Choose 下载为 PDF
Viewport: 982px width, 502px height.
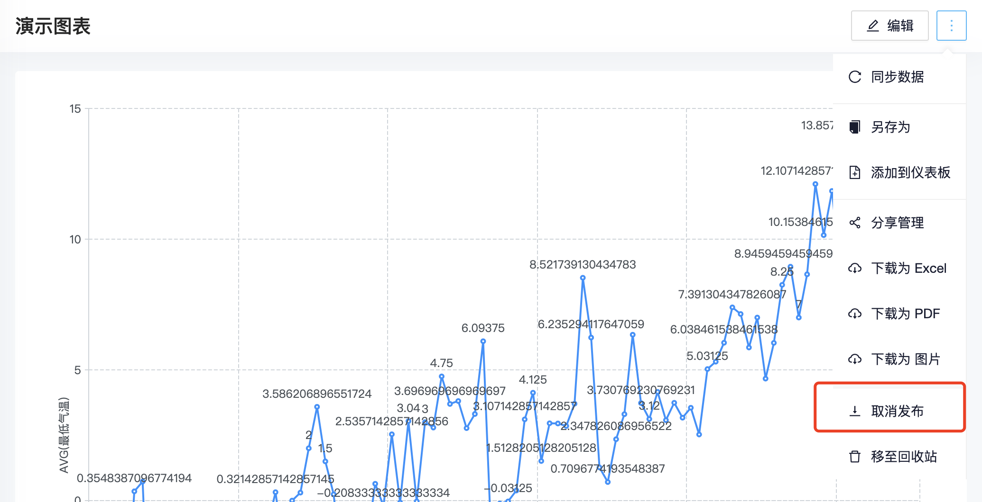[x=899, y=314]
